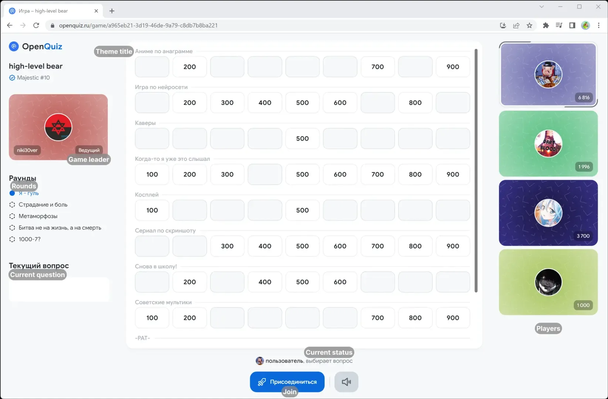Open a new browser tab with plus
Image resolution: width=608 pixels, height=399 pixels.
pos(112,11)
